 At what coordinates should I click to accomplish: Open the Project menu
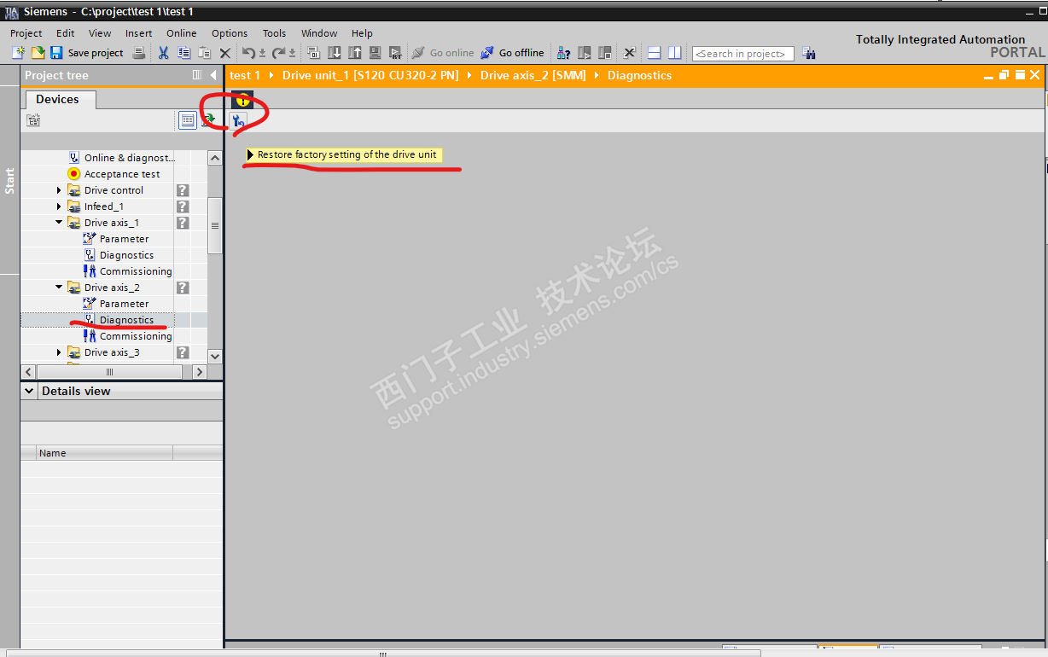[x=26, y=33]
